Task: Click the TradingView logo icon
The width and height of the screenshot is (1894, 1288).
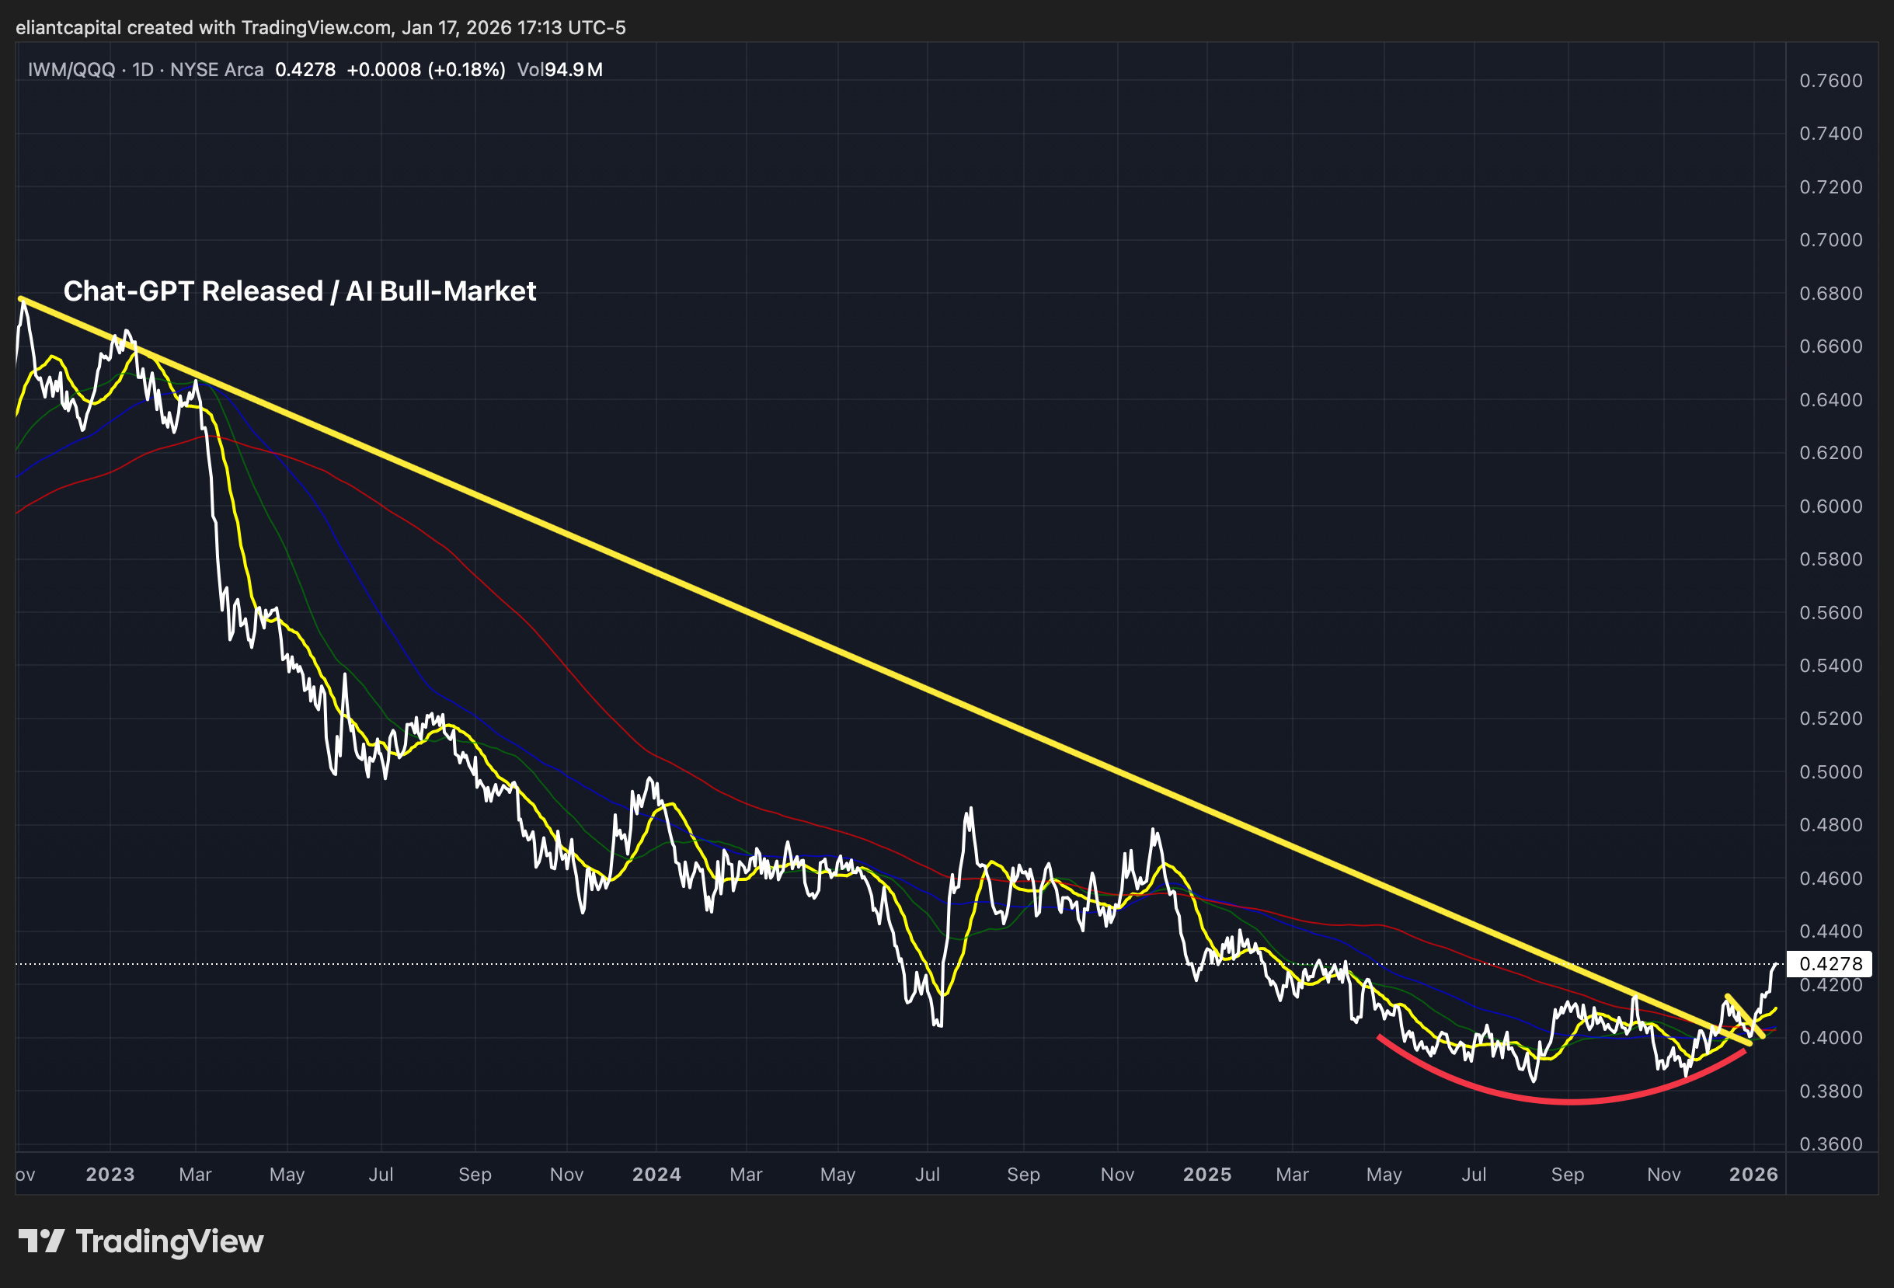Action: click(x=40, y=1241)
